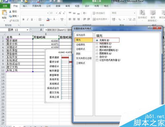The image size is (165, 127).
Task: Expand the Name Box dropdown arrow
Action: (x=27, y=30)
